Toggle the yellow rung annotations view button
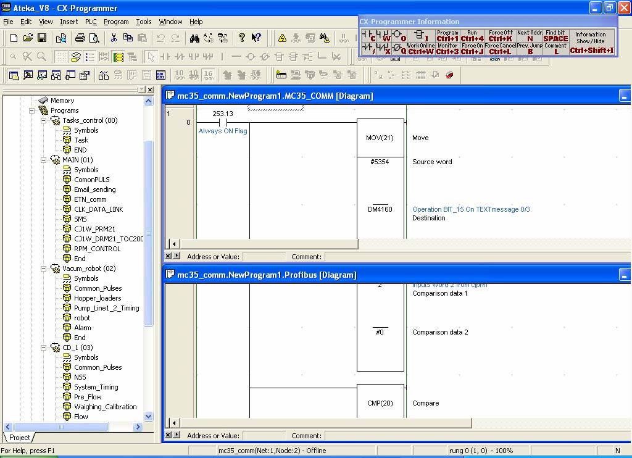Screen dimensions: 632x458 pos(118,56)
